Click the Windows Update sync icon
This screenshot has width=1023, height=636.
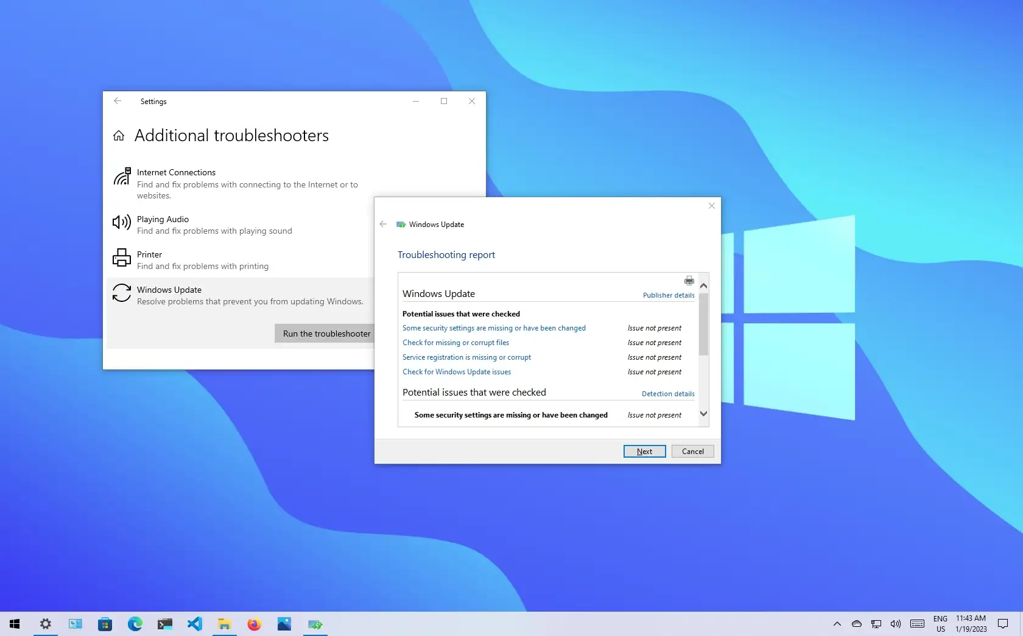(122, 293)
